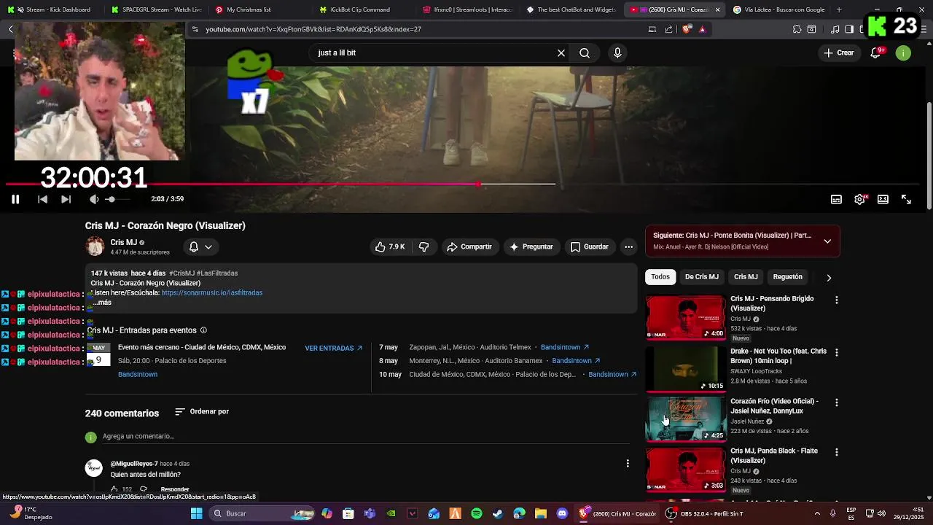Open options for Pensando Brígido video
The height and width of the screenshot is (525, 933).
point(836,300)
